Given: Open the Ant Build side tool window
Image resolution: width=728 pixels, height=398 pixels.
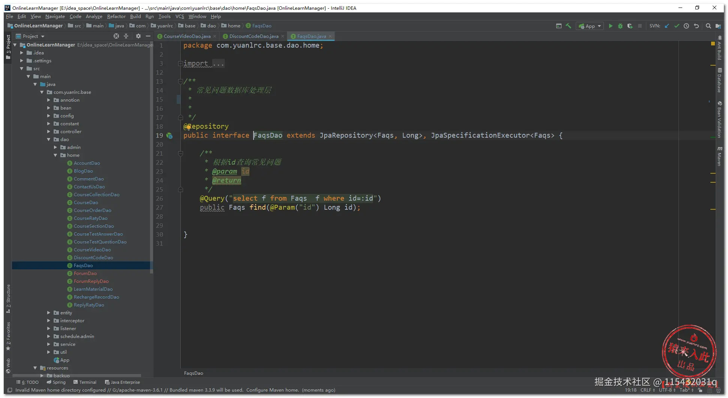Looking at the screenshot, I should pos(719,48).
